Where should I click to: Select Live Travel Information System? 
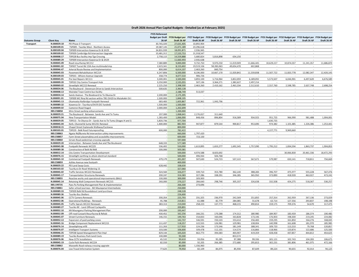click(84, 249)
